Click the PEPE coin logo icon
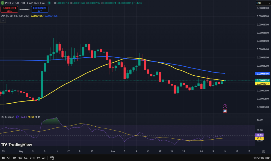This screenshot has height=161, width=271. (x=2, y=3)
